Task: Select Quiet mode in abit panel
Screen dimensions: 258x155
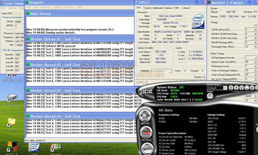Action: [177, 100]
